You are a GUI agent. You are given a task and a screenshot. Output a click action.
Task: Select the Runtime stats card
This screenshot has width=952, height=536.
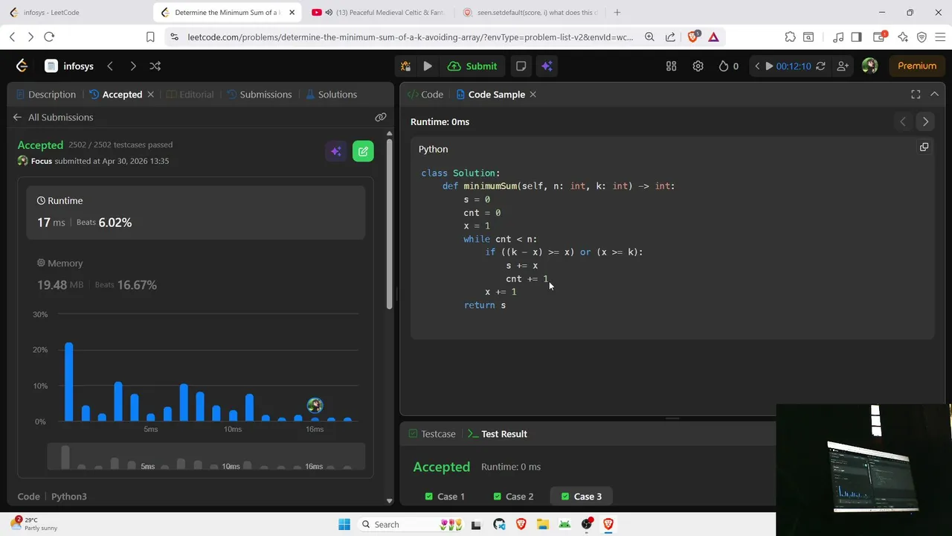coord(196,212)
